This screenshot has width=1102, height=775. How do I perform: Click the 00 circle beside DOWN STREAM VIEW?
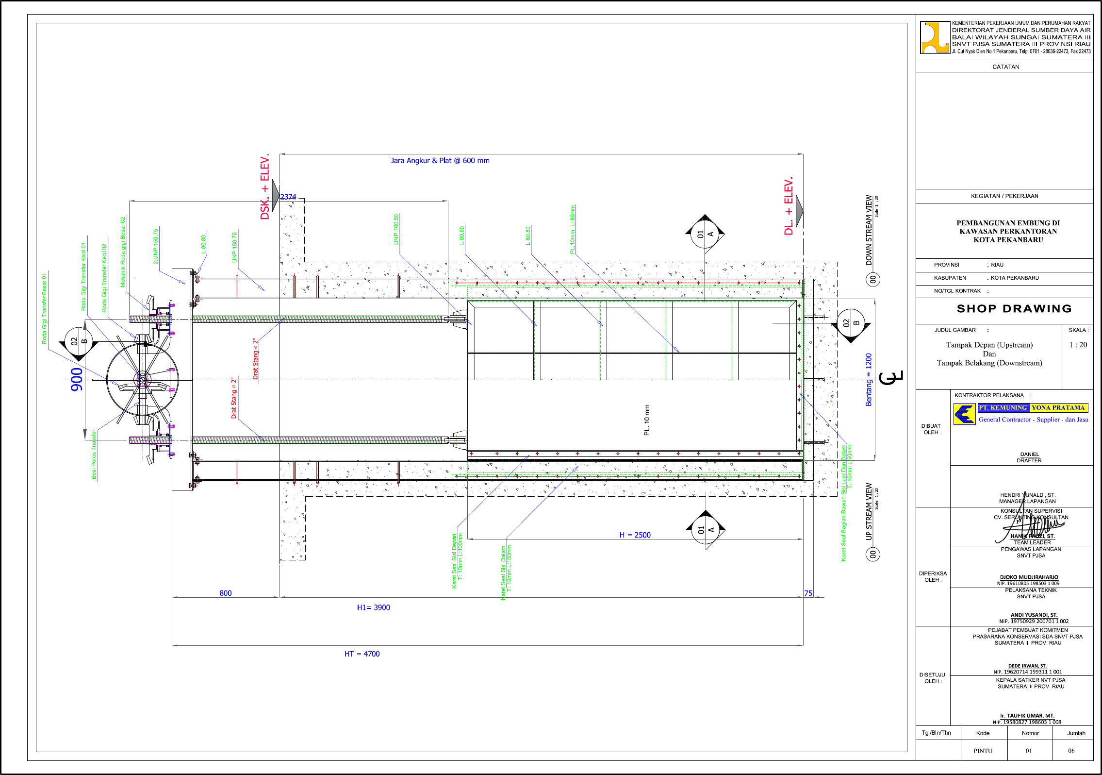pyautogui.click(x=873, y=279)
